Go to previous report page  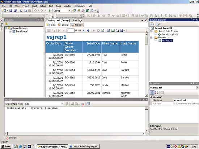[64, 31]
